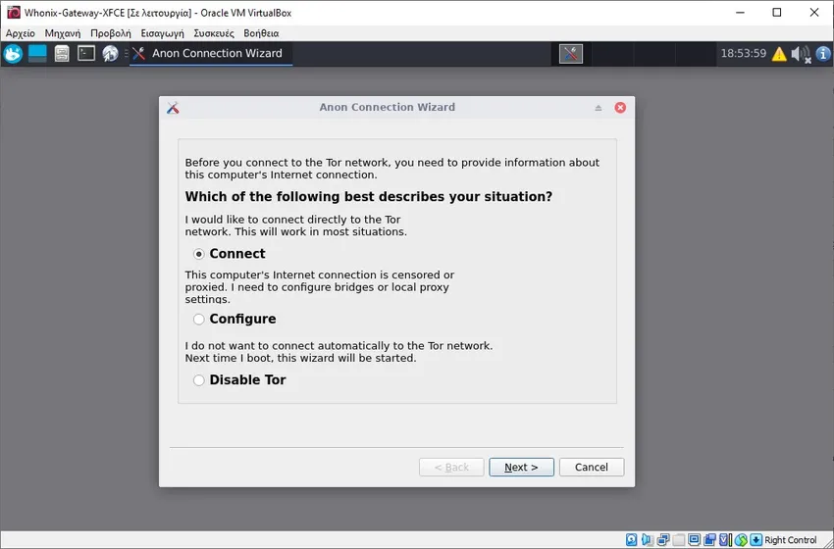Click the 'I do not want to connect automatically' text

tap(339, 352)
